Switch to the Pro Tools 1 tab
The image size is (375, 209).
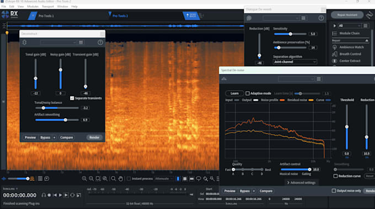click(46, 16)
